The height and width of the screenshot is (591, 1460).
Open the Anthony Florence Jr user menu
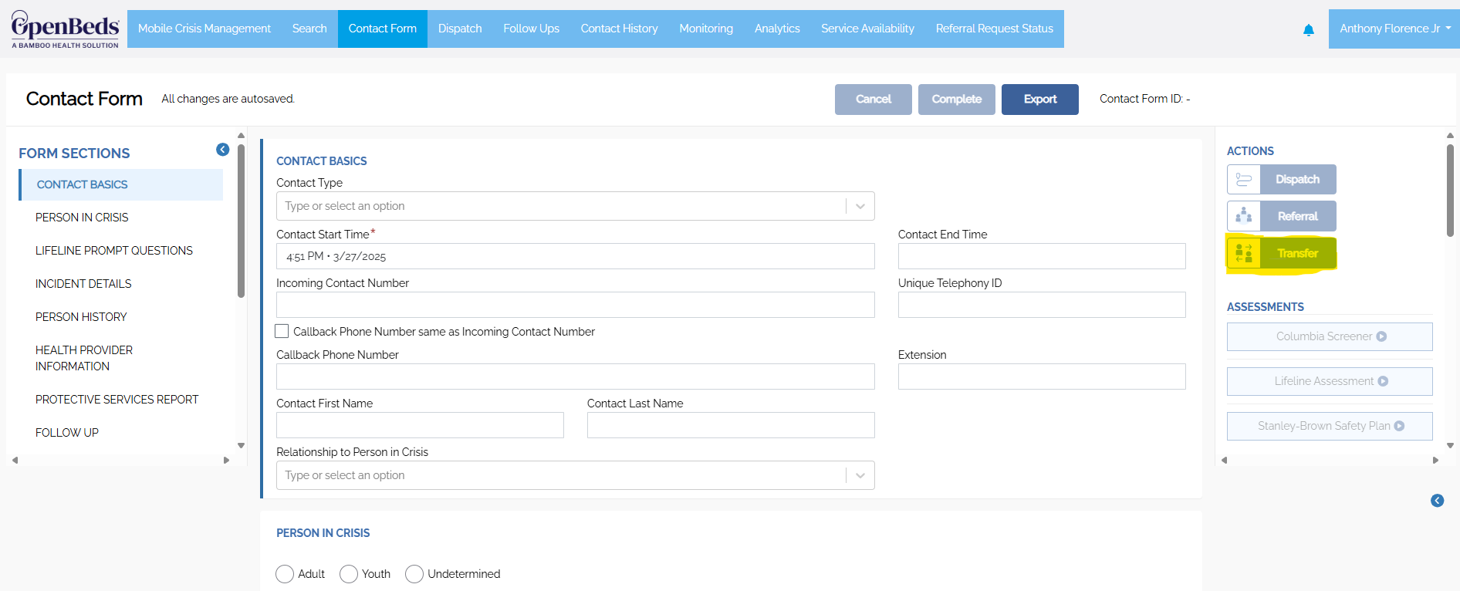[1394, 29]
